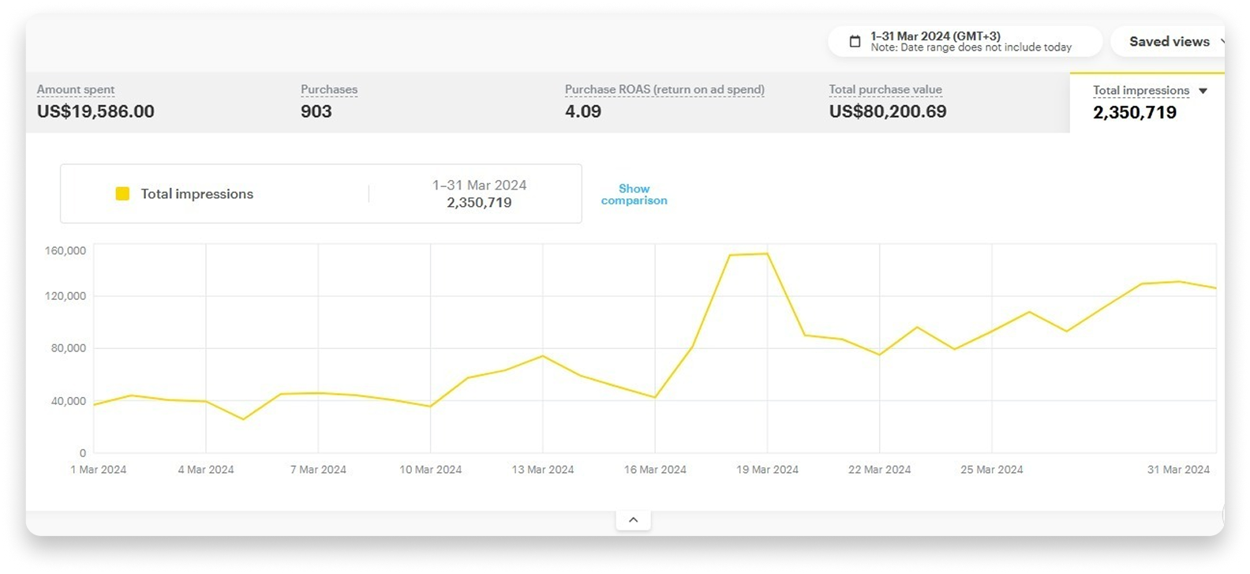Image resolution: width=1250 pixels, height=574 pixels.
Task: Click the Total impressions legend label
Action: [x=197, y=194]
